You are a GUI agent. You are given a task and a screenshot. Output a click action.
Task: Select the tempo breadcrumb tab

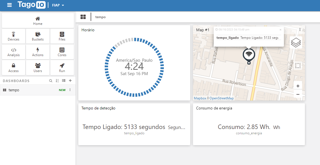[x=100, y=17]
